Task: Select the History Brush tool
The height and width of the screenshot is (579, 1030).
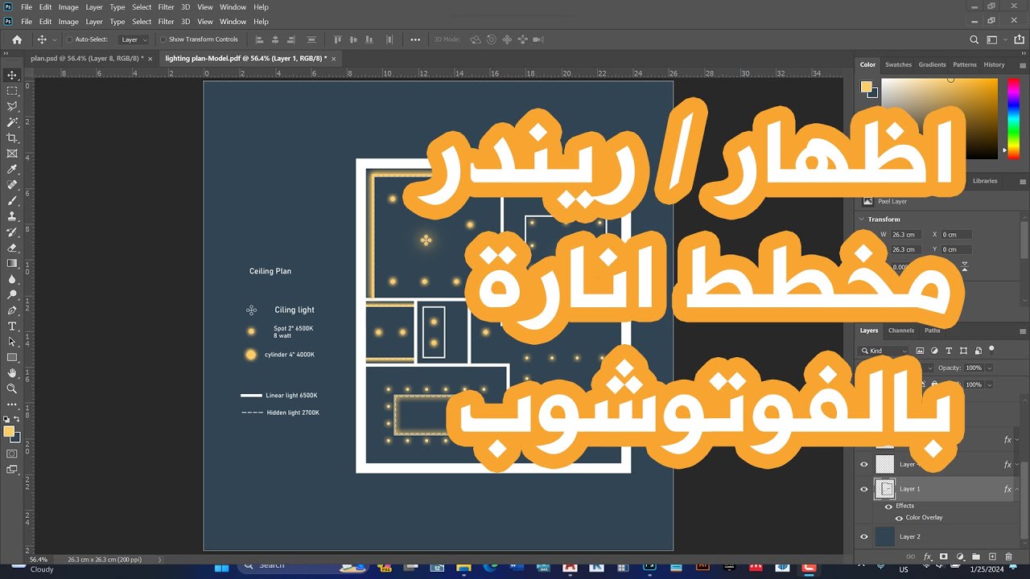Action: 12,232
